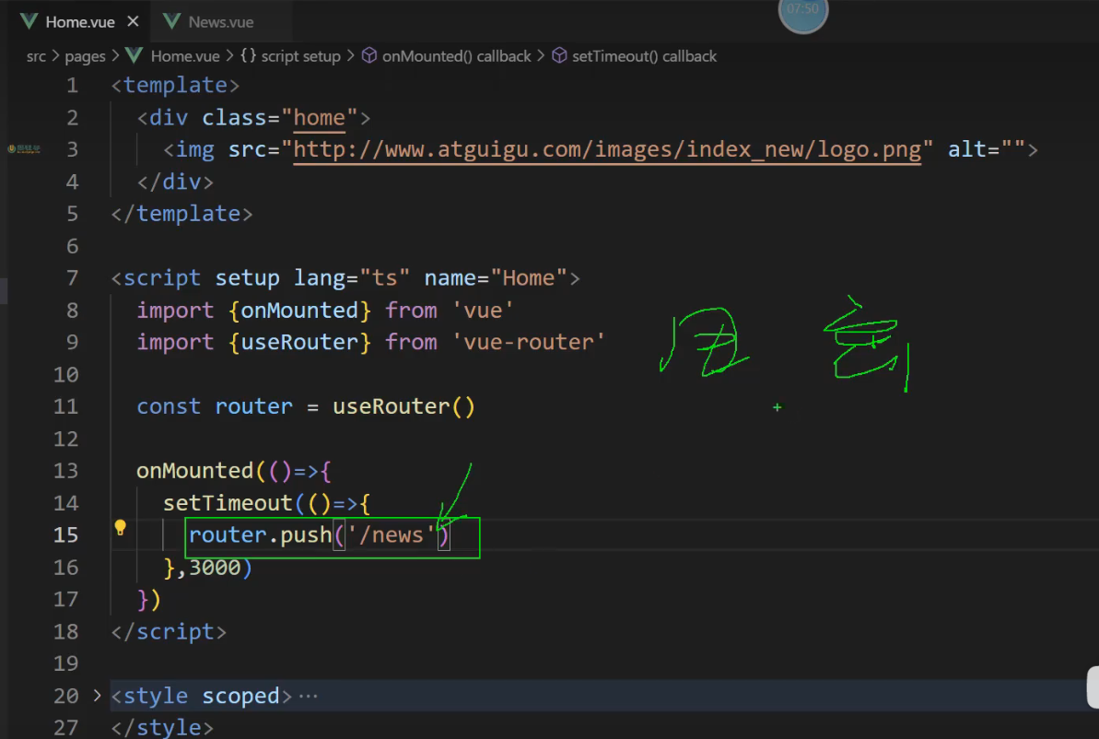1099x739 pixels.
Task: Close the Home.vue tab
Action: [x=134, y=22]
